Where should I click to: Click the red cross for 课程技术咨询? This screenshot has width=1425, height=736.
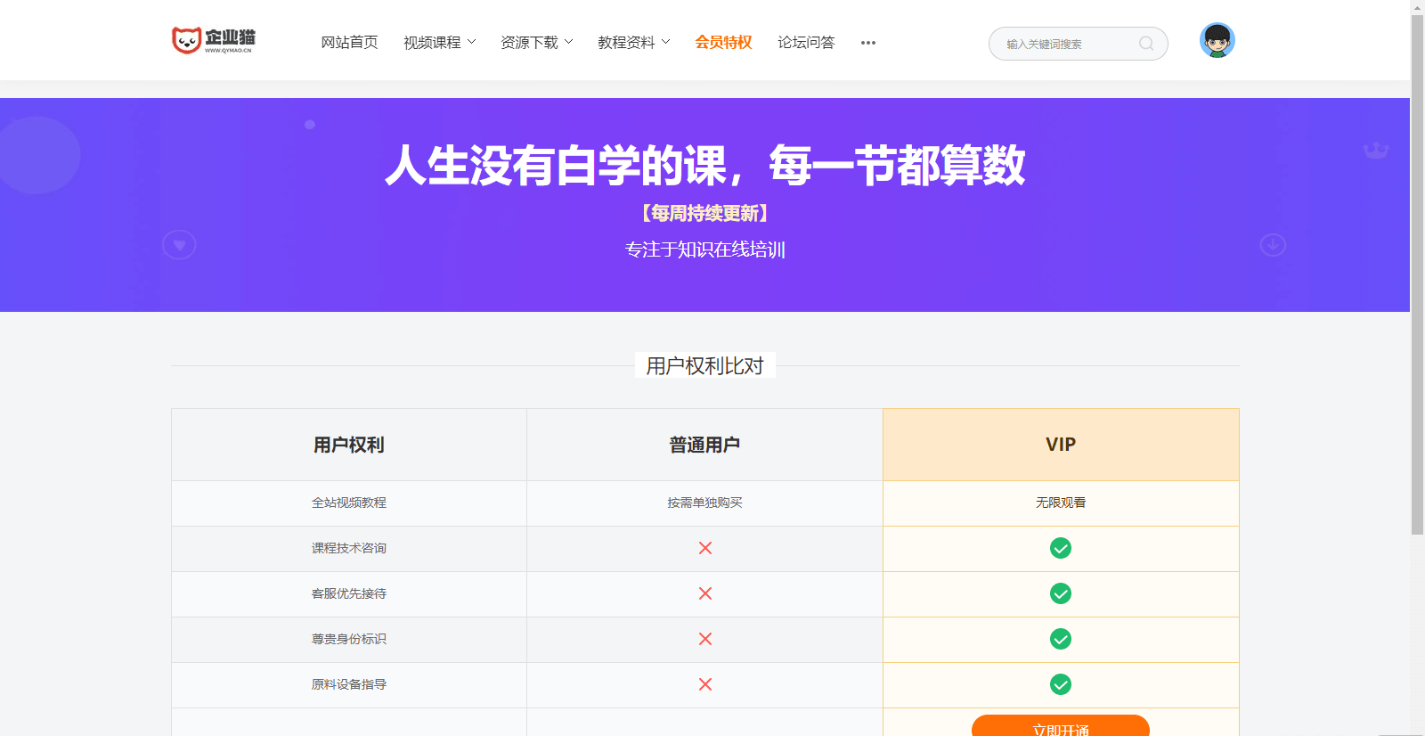pos(705,548)
